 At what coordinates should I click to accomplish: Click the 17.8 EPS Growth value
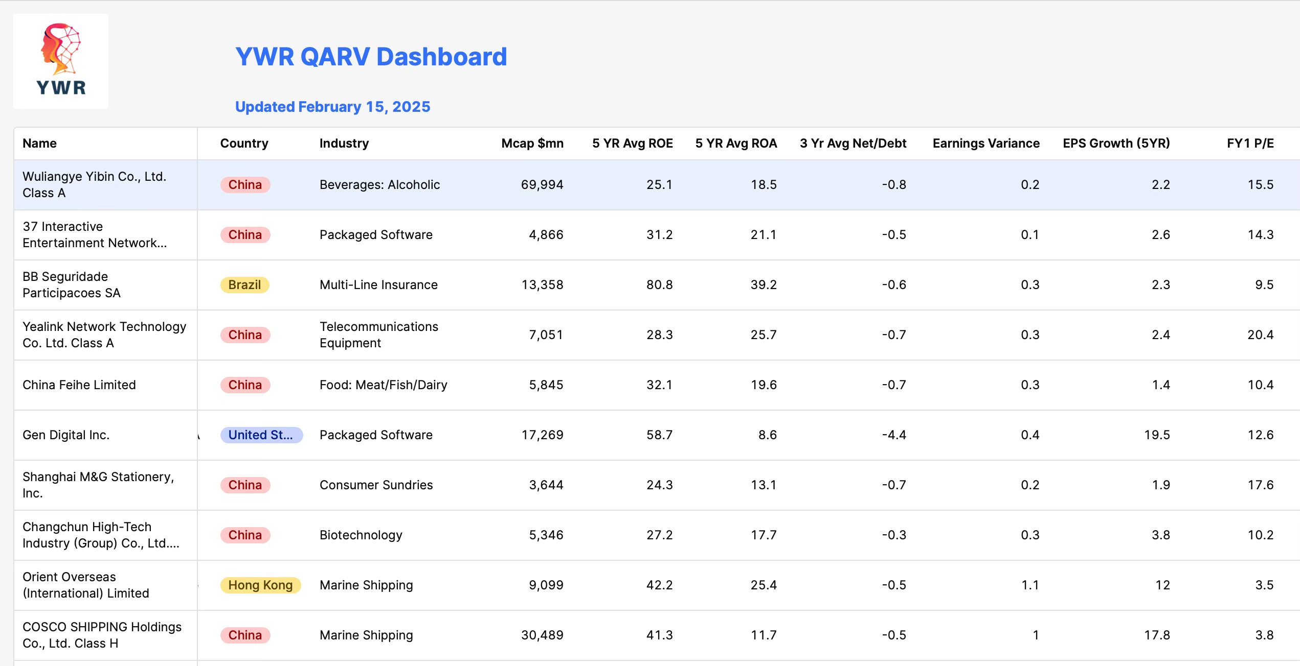1157,635
